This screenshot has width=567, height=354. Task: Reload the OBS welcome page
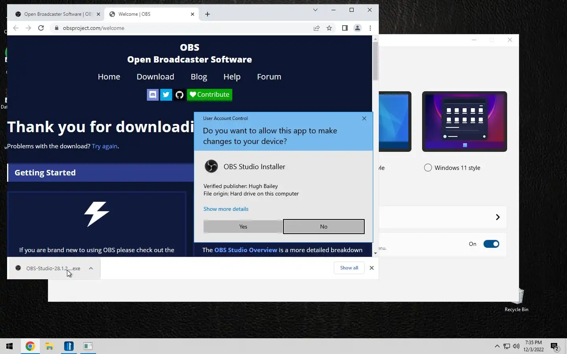pyautogui.click(x=41, y=28)
